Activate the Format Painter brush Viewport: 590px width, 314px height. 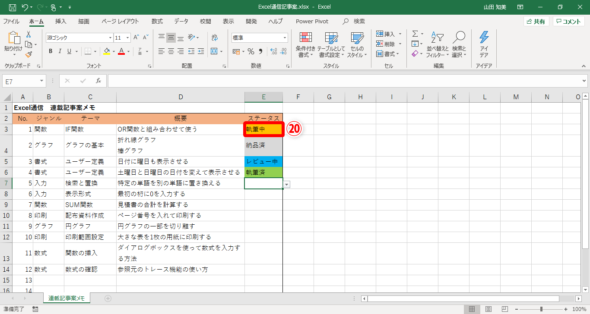[29, 54]
